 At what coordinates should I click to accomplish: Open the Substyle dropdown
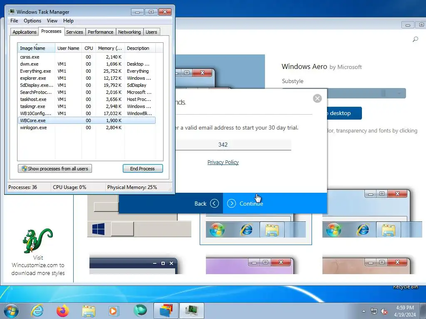click(x=367, y=93)
